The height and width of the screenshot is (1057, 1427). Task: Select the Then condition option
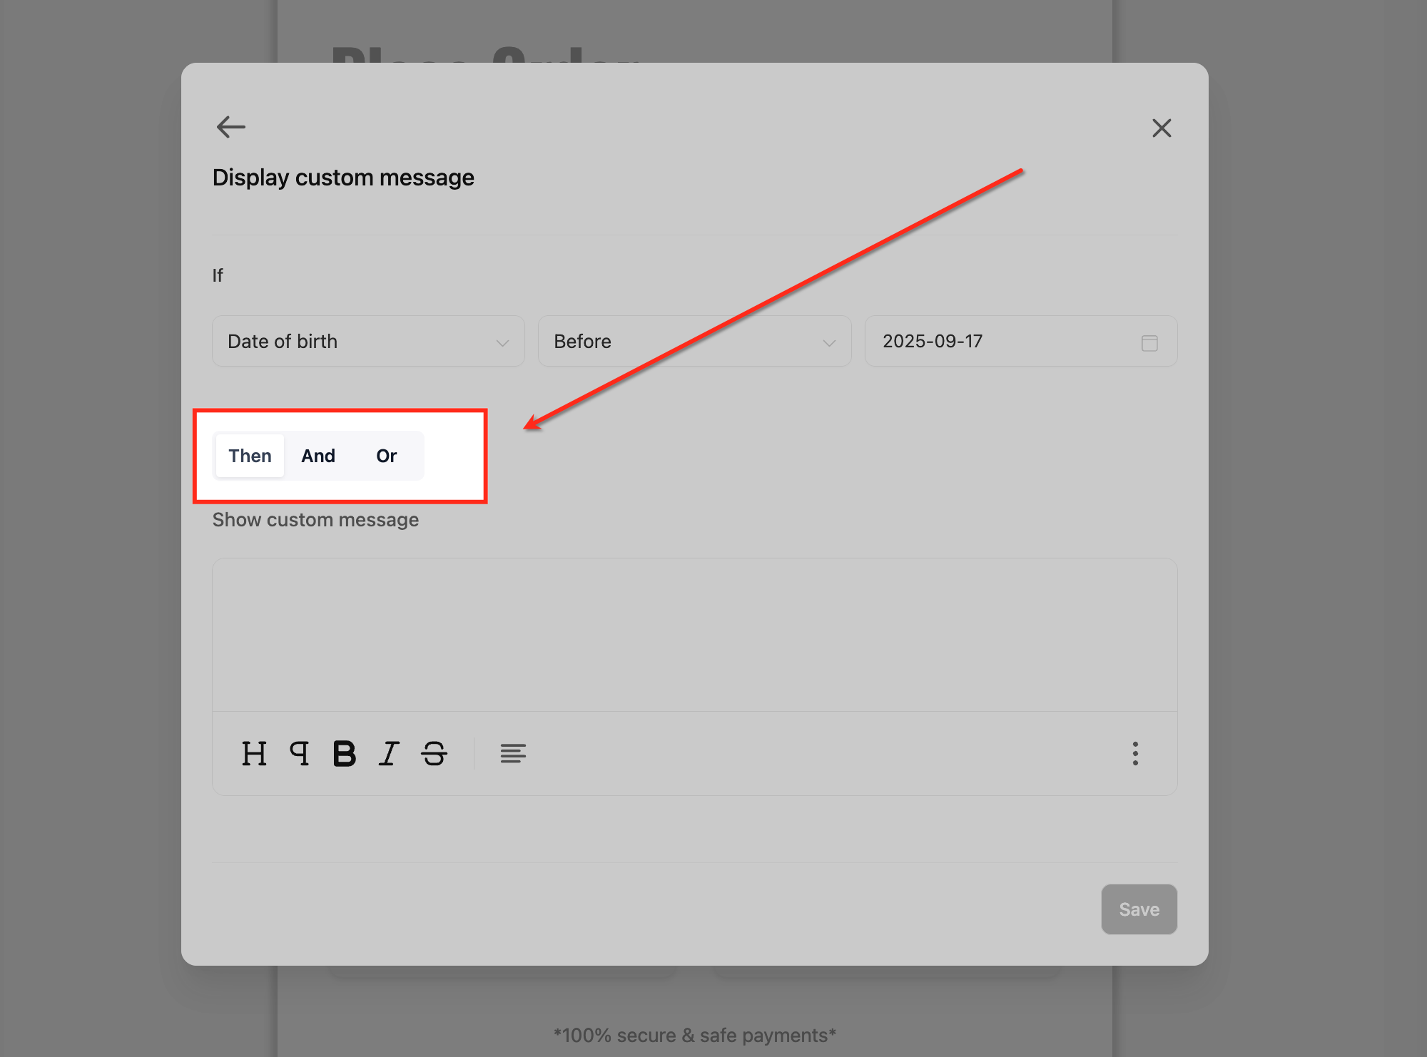click(x=250, y=456)
